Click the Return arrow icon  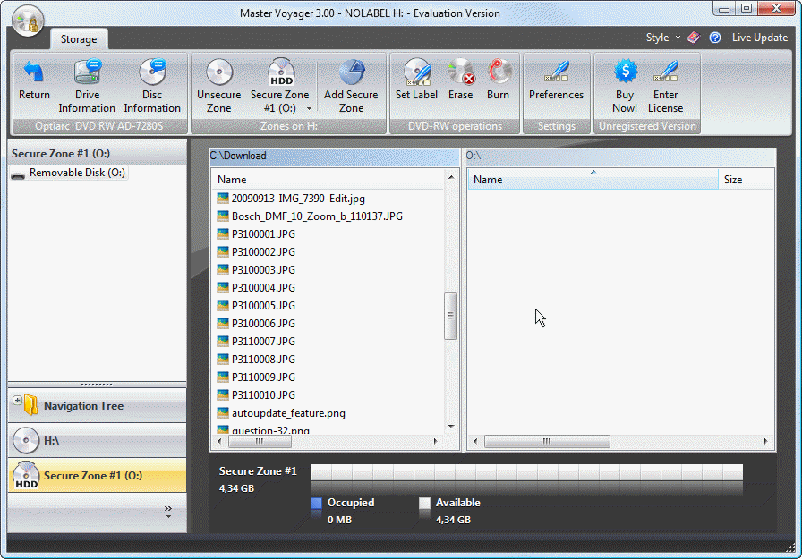(34, 72)
